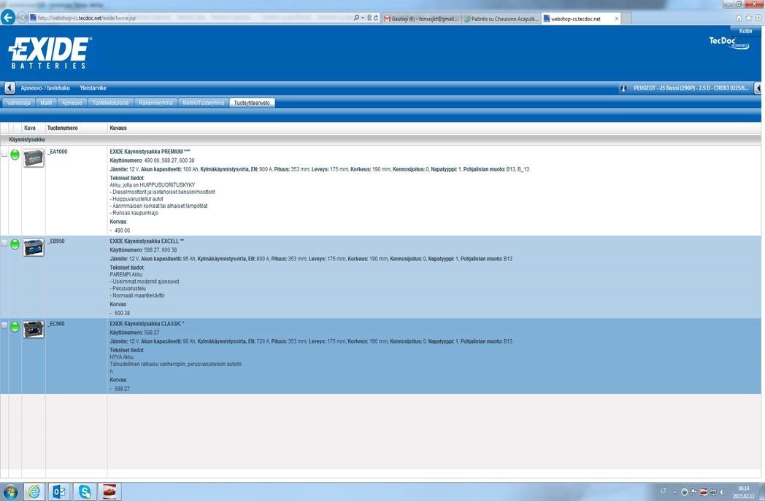The width and height of the screenshot is (765, 501).
Task: Select product number _EB950
Action: [x=56, y=241]
